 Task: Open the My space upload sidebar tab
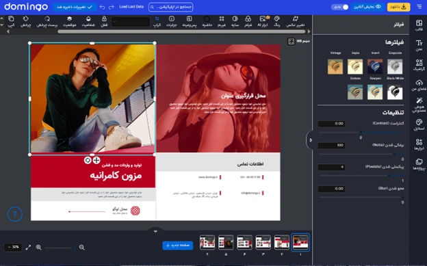click(419, 85)
